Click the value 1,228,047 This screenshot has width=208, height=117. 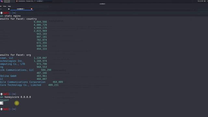40,58
